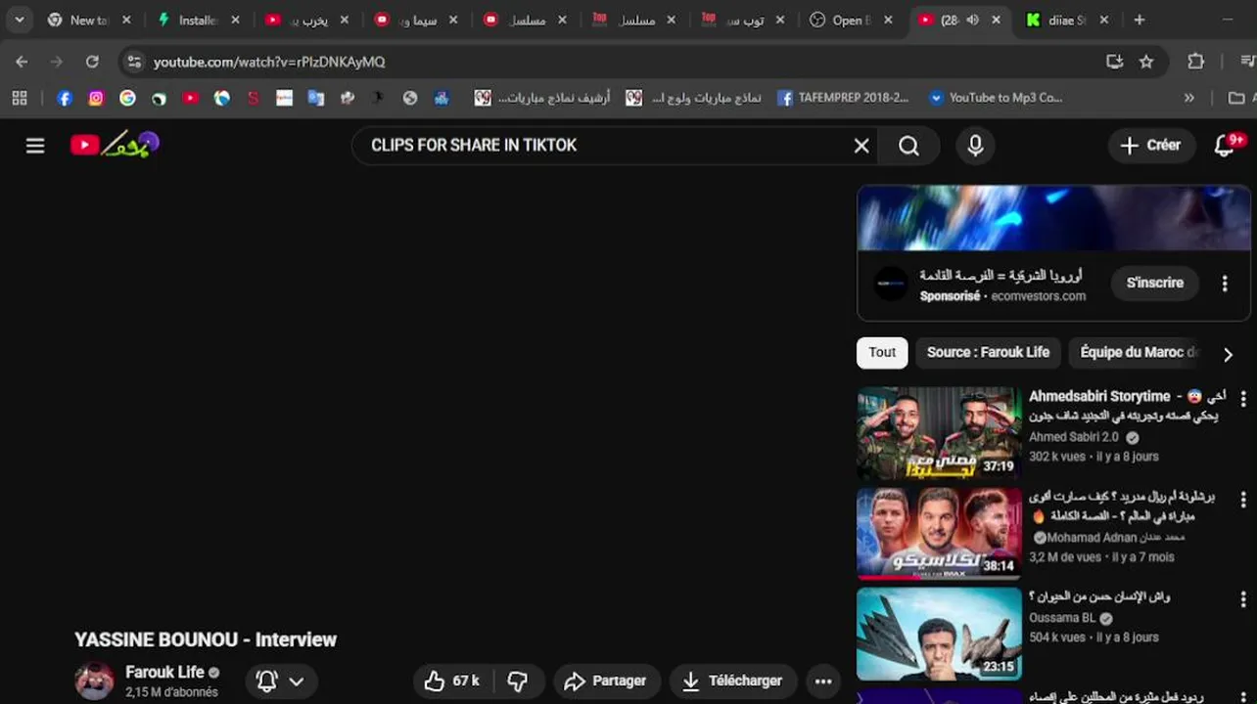Open options for Ahmedsabiri Storytime video
The height and width of the screenshot is (704, 1257).
click(x=1243, y=399)
